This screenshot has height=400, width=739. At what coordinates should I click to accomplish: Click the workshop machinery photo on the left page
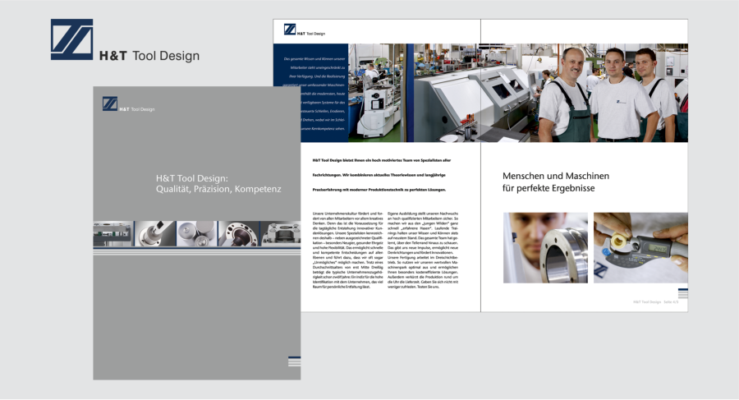click(x=415, y=93)
